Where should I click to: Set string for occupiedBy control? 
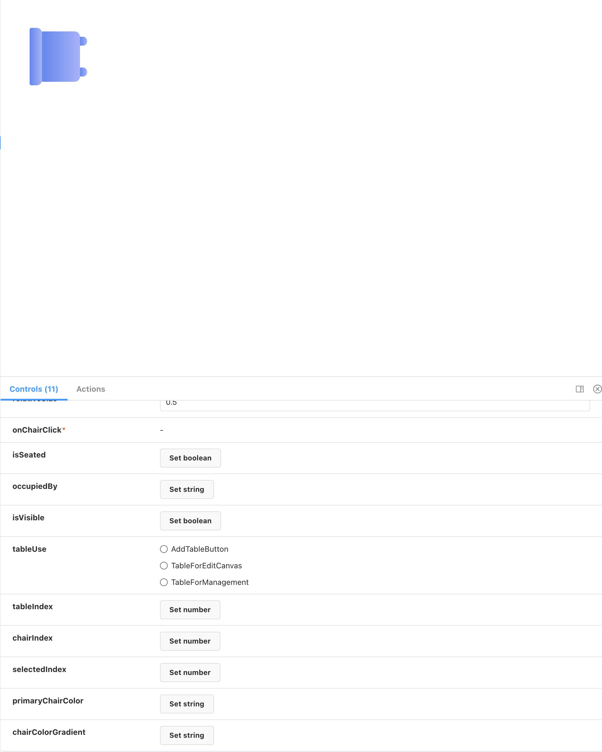point(187,489)
